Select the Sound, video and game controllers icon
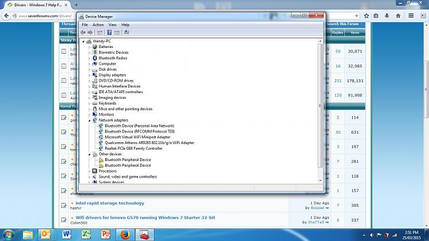Screen dimensions: 429x241 pyautogui.click(x=94, y=176)
